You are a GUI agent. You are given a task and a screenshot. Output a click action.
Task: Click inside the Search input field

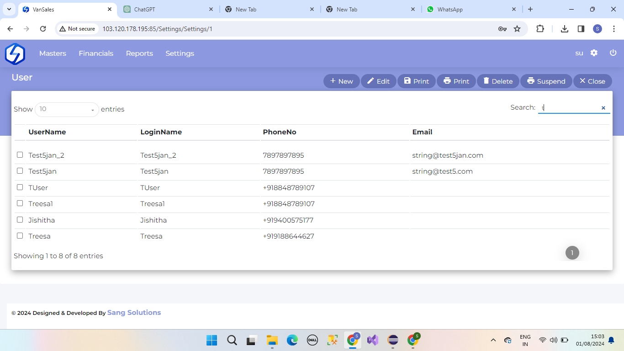pyautogui.click(x=569, y=108)
